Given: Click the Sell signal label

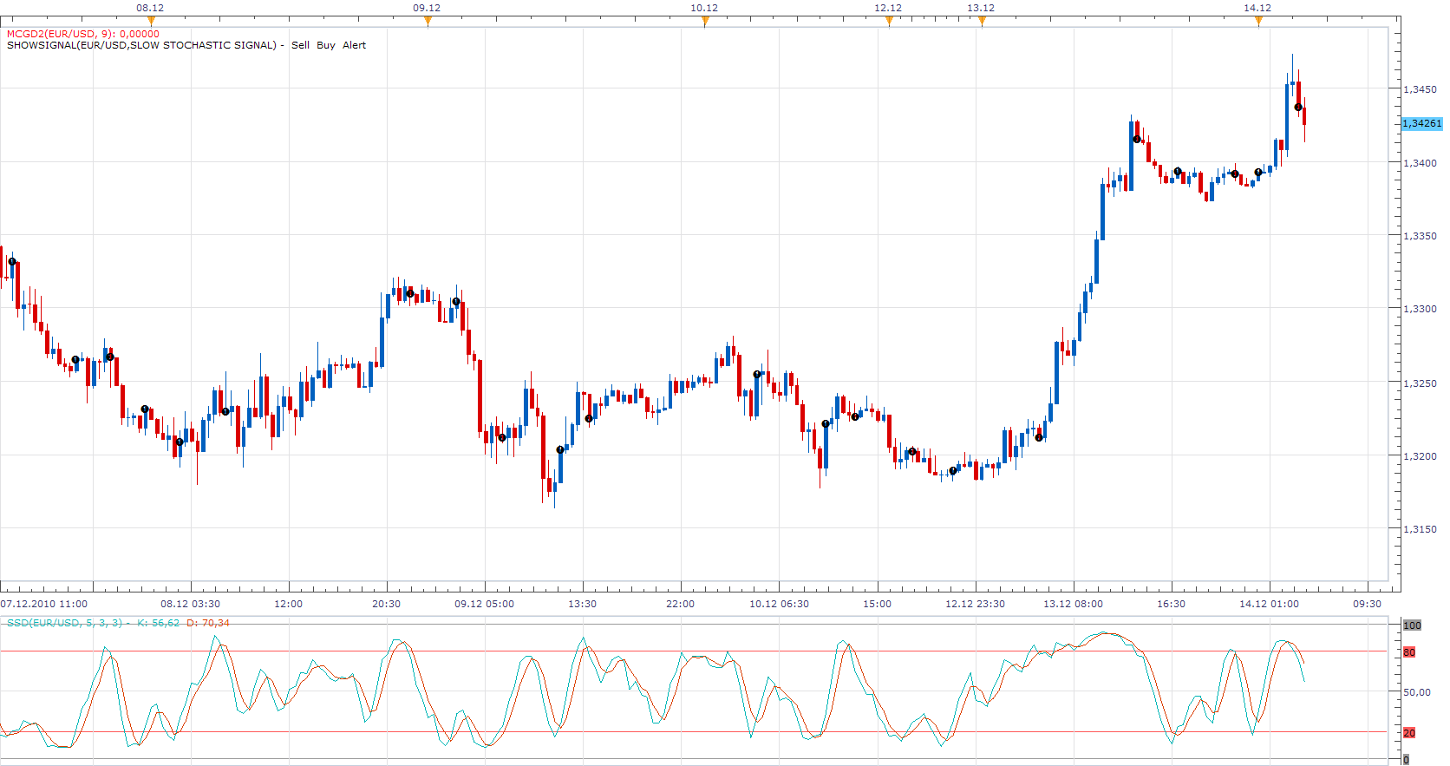Looking at the screenshot, I should pos(300,45).
